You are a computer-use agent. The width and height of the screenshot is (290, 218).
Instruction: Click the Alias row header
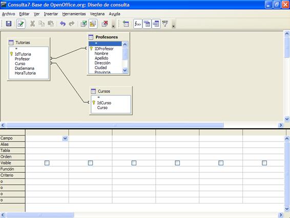click(x=12, y=144)
